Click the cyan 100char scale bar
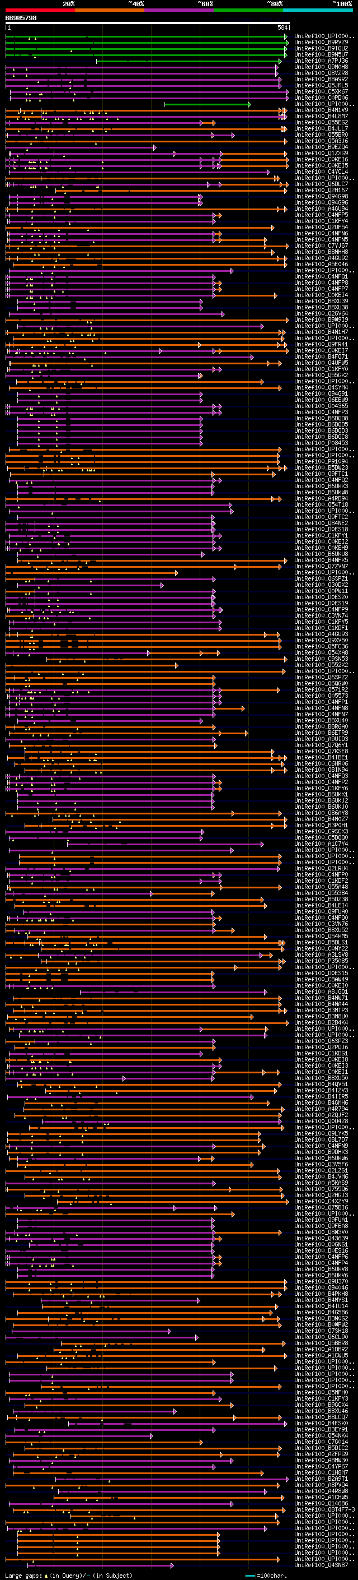Screen dimensions: 358x1580 pyautogui.click(x=249, y=1575)
